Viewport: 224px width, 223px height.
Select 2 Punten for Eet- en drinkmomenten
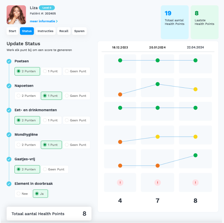(27, 120)
